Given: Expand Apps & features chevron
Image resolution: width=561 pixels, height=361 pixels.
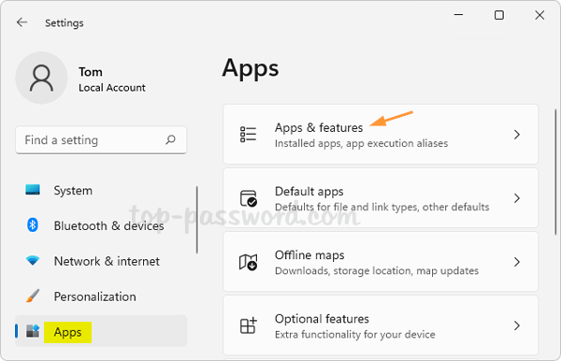Looking at the screenshot, I should [x=517, y=135].
